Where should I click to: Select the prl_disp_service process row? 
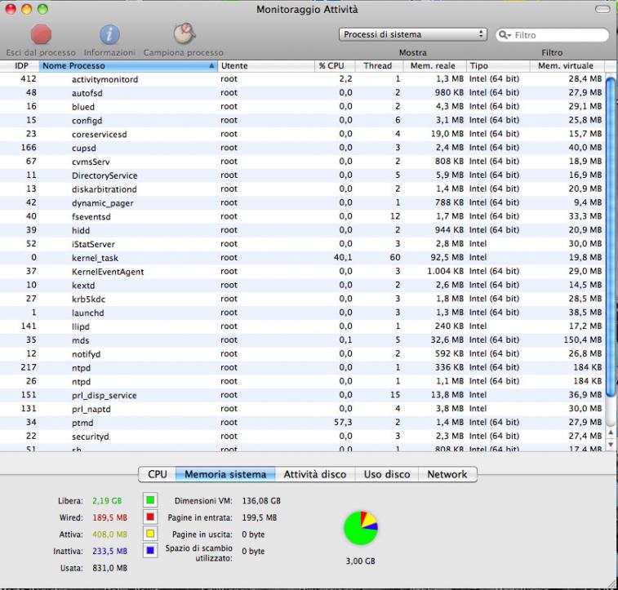pos(302,395)
